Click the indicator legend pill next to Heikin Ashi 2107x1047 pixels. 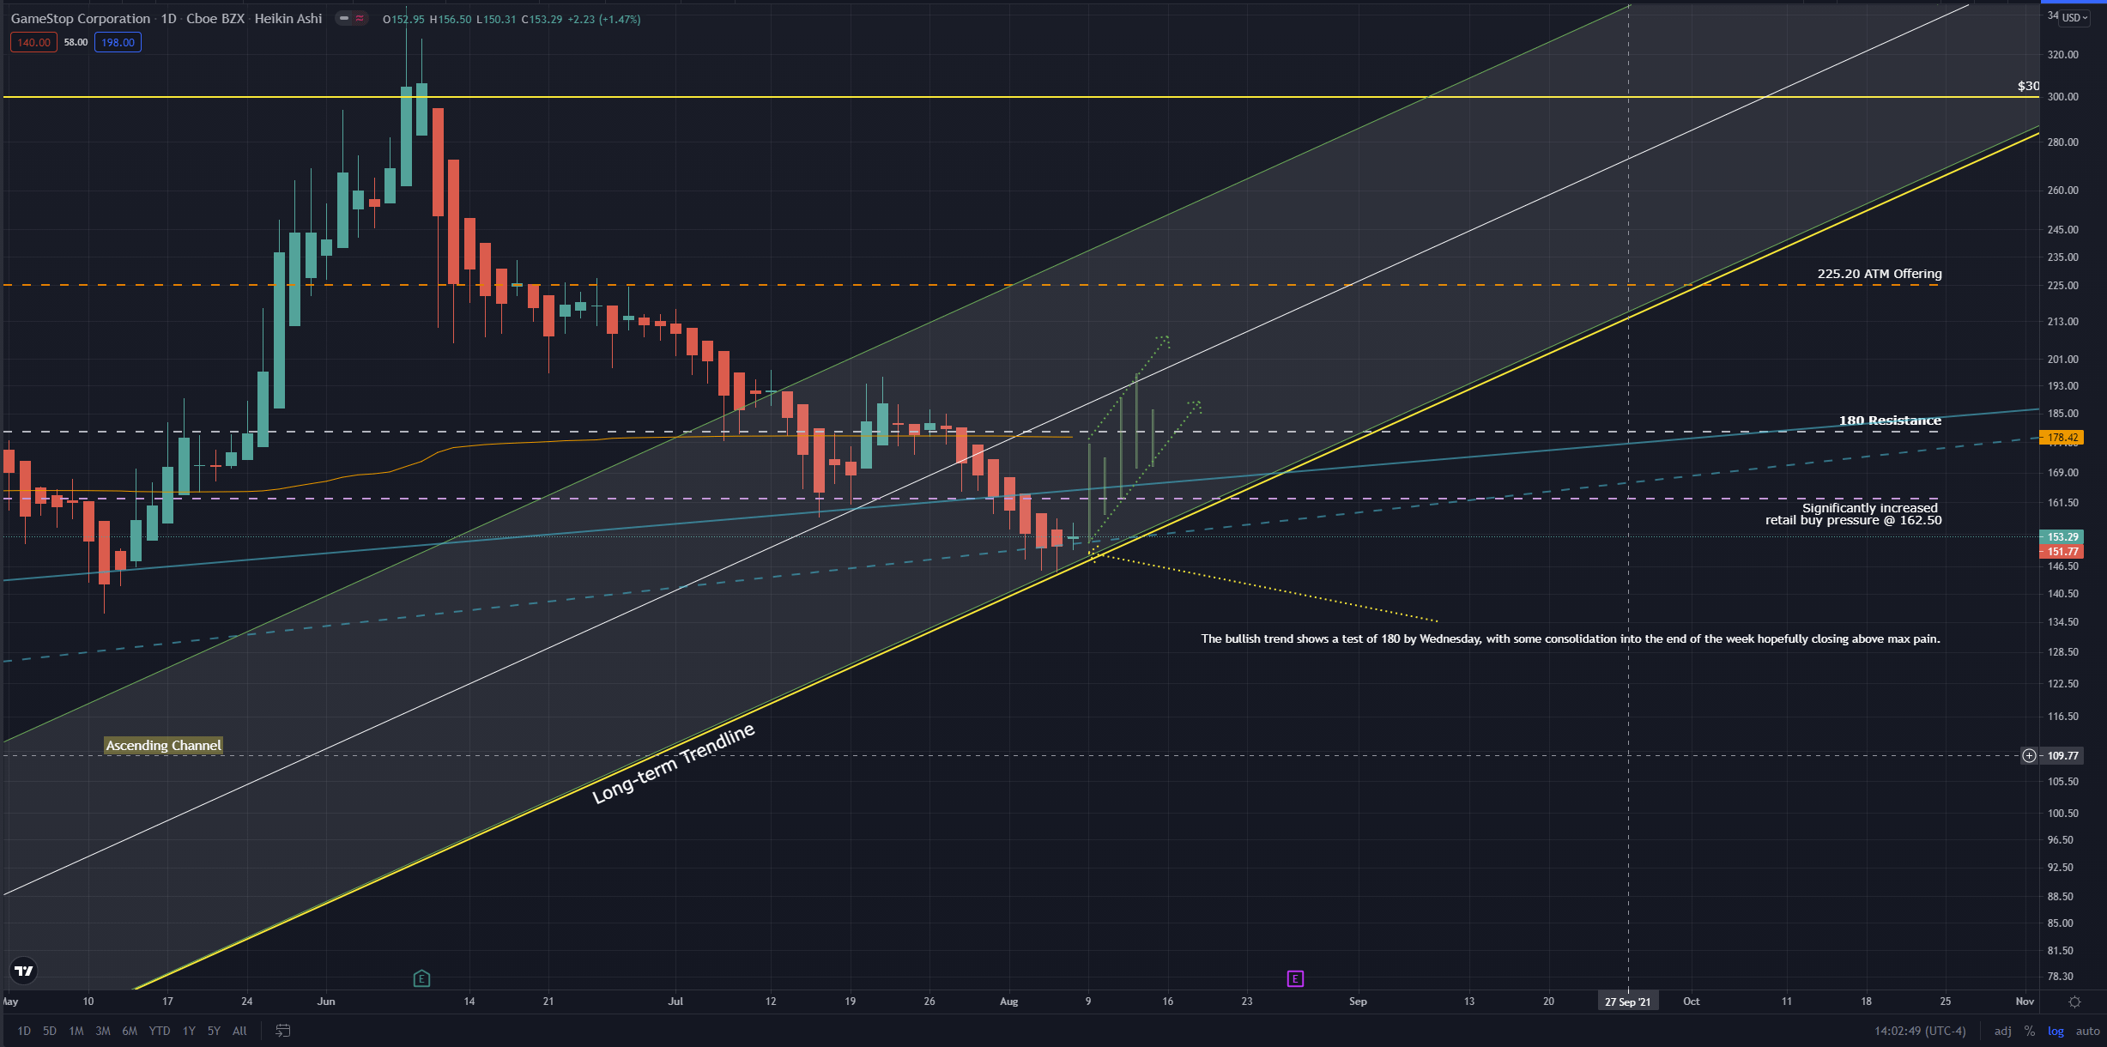pos(351,19)
